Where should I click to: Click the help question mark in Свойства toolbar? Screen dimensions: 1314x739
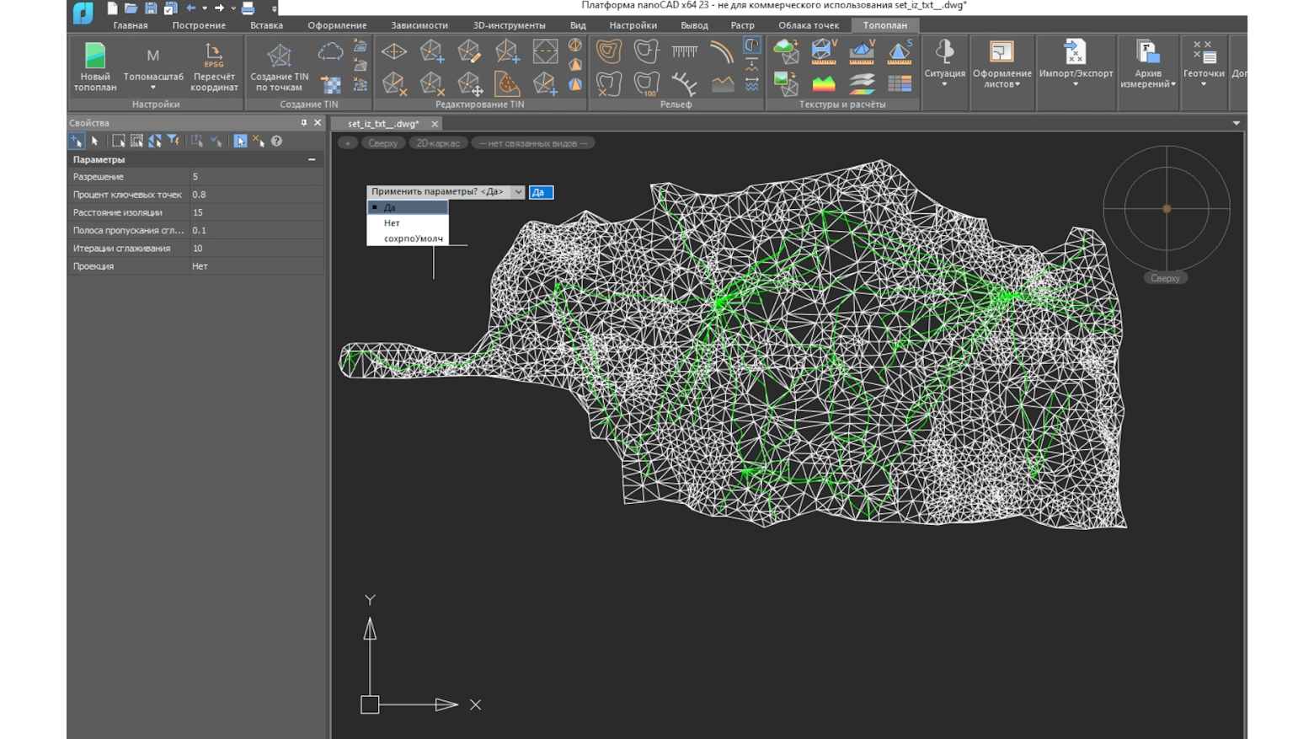[x=276, y=142]
